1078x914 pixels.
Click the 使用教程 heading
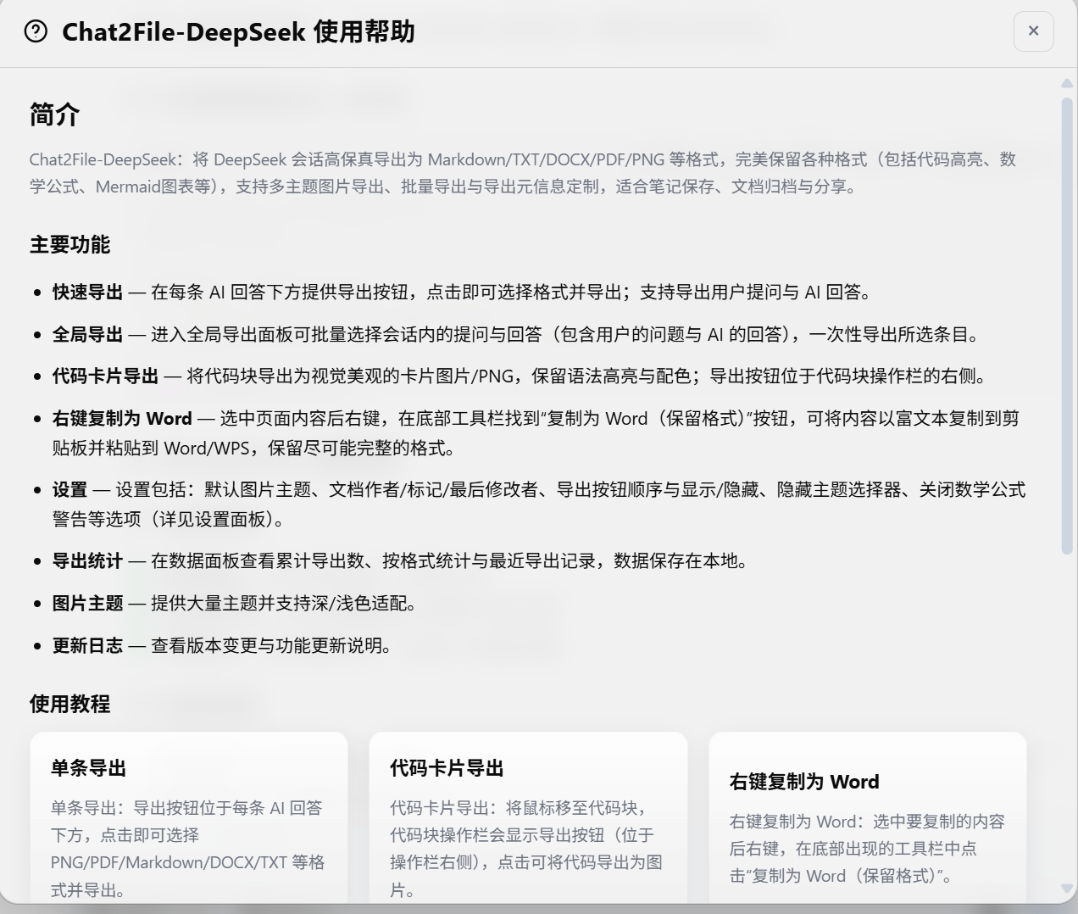[x=69, y=704]
